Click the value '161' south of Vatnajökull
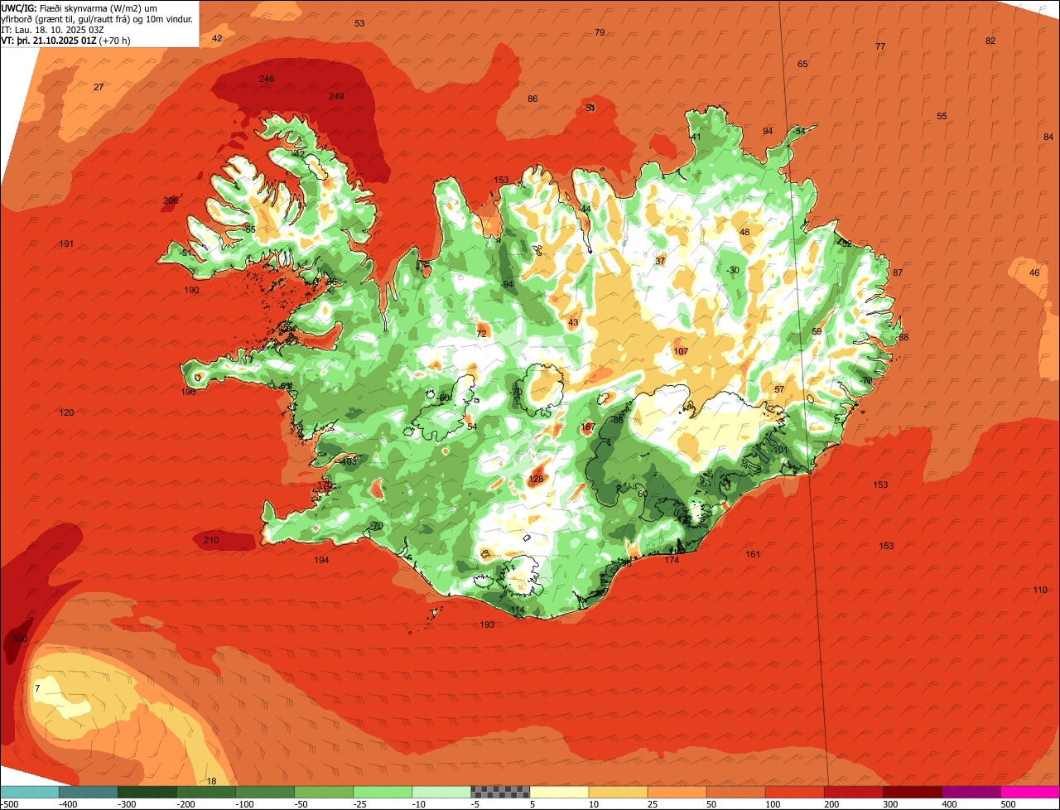1060x810 pixels. (752, 554)
